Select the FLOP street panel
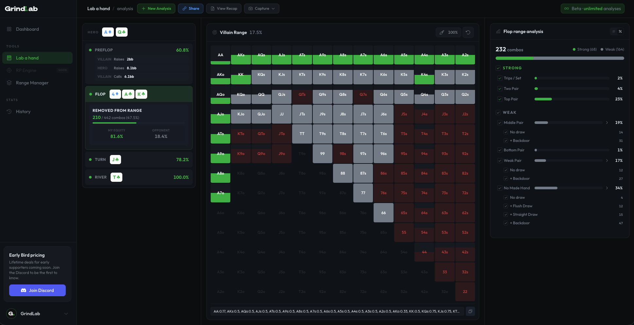The image size is (634, 325). pos(138,94)
